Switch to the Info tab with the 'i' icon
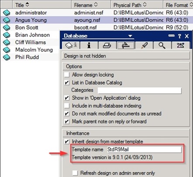 89,45
